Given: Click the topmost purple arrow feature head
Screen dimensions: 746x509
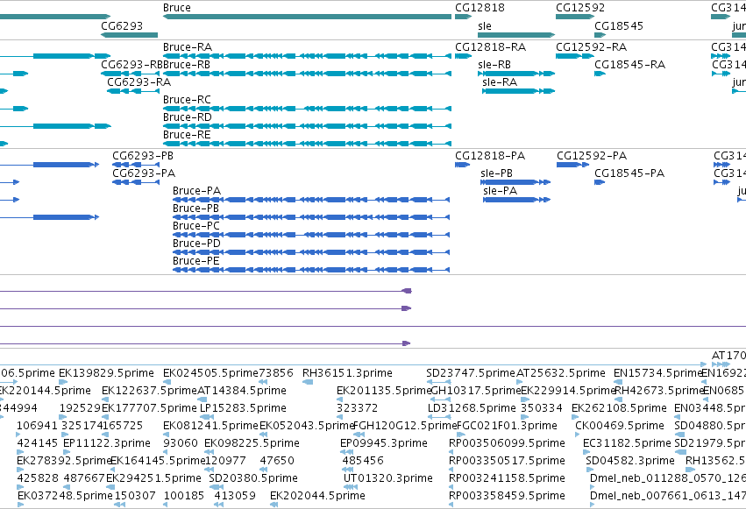Looking at the screenshot, I should (407, 291).
